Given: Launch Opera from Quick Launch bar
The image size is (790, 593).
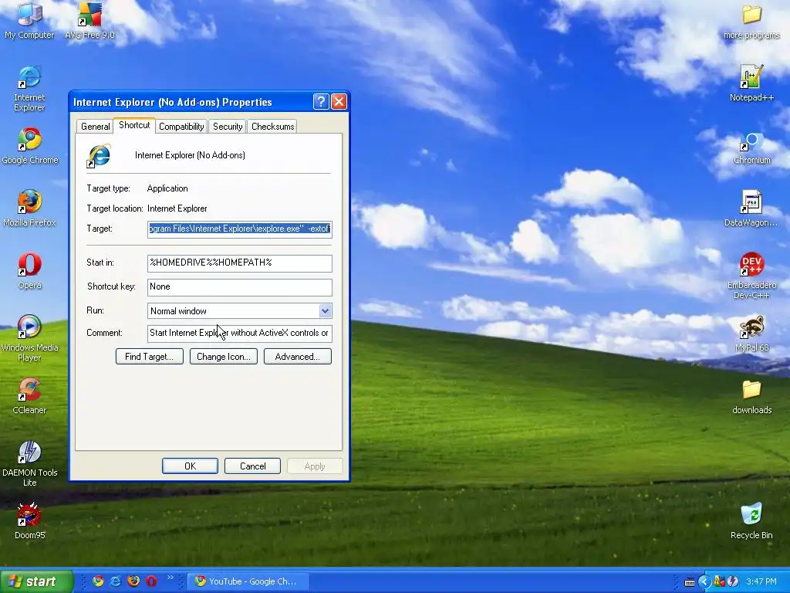Looking at the screenshot, I should click(151, 581).
